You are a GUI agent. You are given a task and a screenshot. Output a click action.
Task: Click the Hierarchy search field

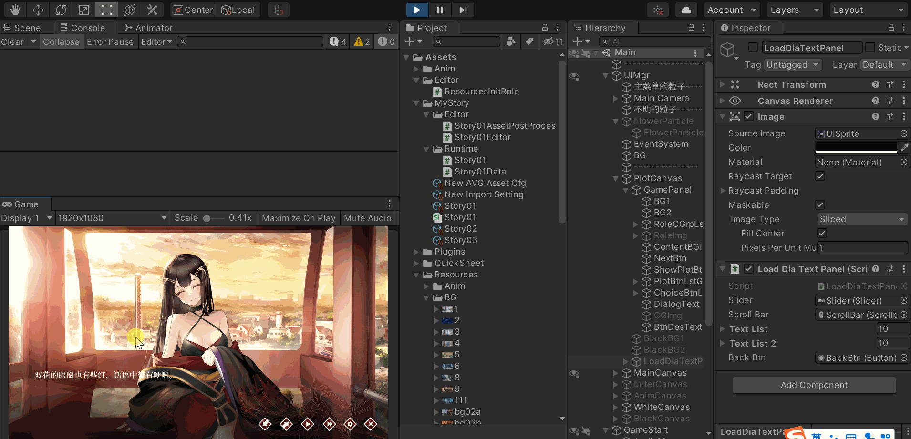[654, 42]
